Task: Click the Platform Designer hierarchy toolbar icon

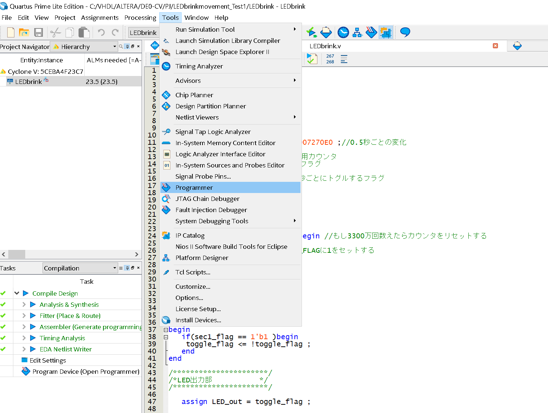Action: click(357, 32)
